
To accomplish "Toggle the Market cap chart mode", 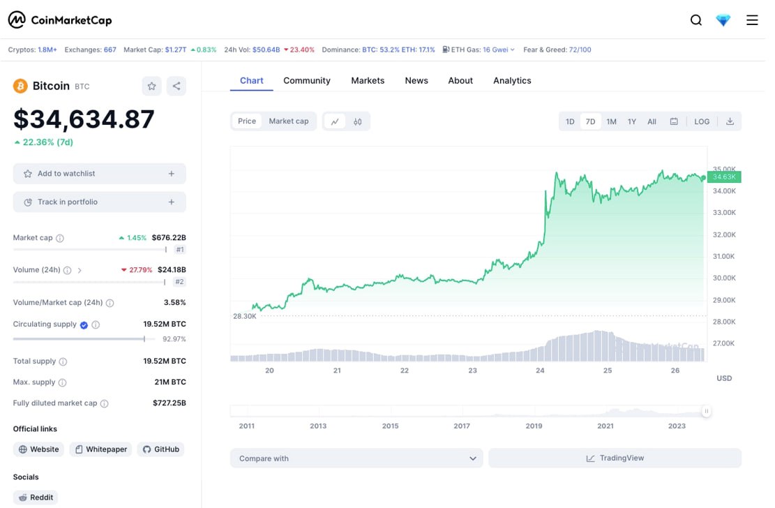I will (x=289, y=121).
